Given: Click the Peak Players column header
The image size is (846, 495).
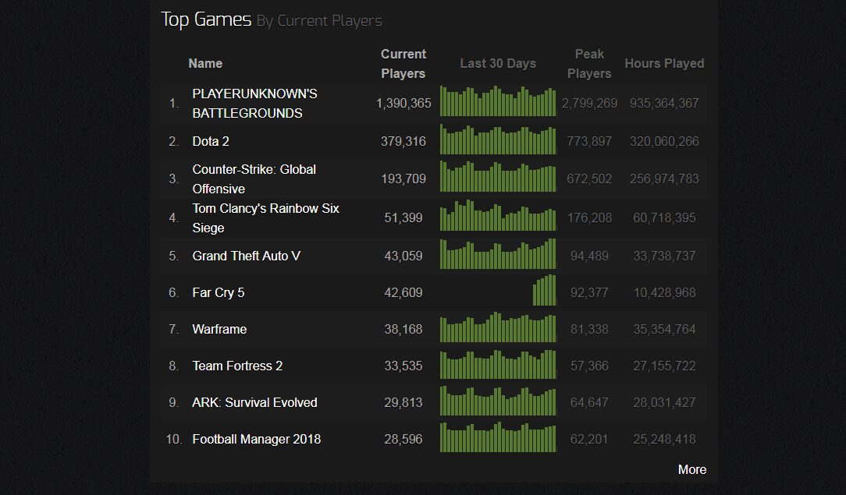Looking at the screenshot, I should coord(589,64).
